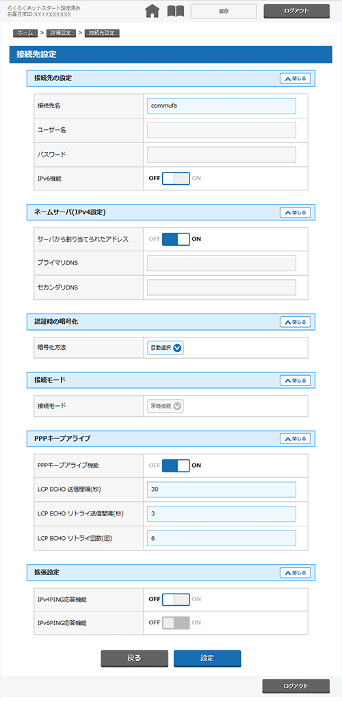This screenshot has height=701, width=342.
Task: Collapse the ネームサーバ(IPv4設定) section
Action: 295,213
